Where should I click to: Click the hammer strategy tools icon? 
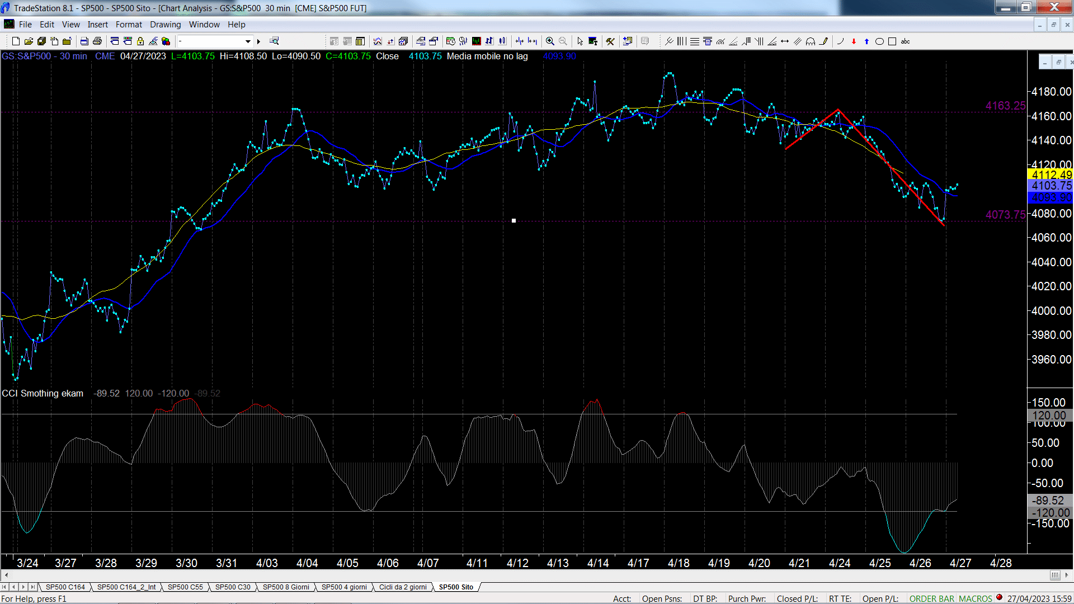610,41
